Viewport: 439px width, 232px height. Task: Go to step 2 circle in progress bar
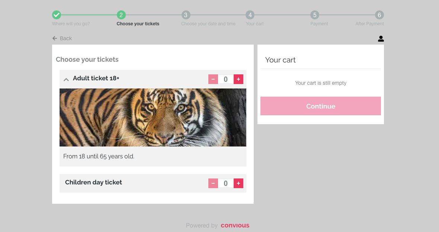coord(121,15)
